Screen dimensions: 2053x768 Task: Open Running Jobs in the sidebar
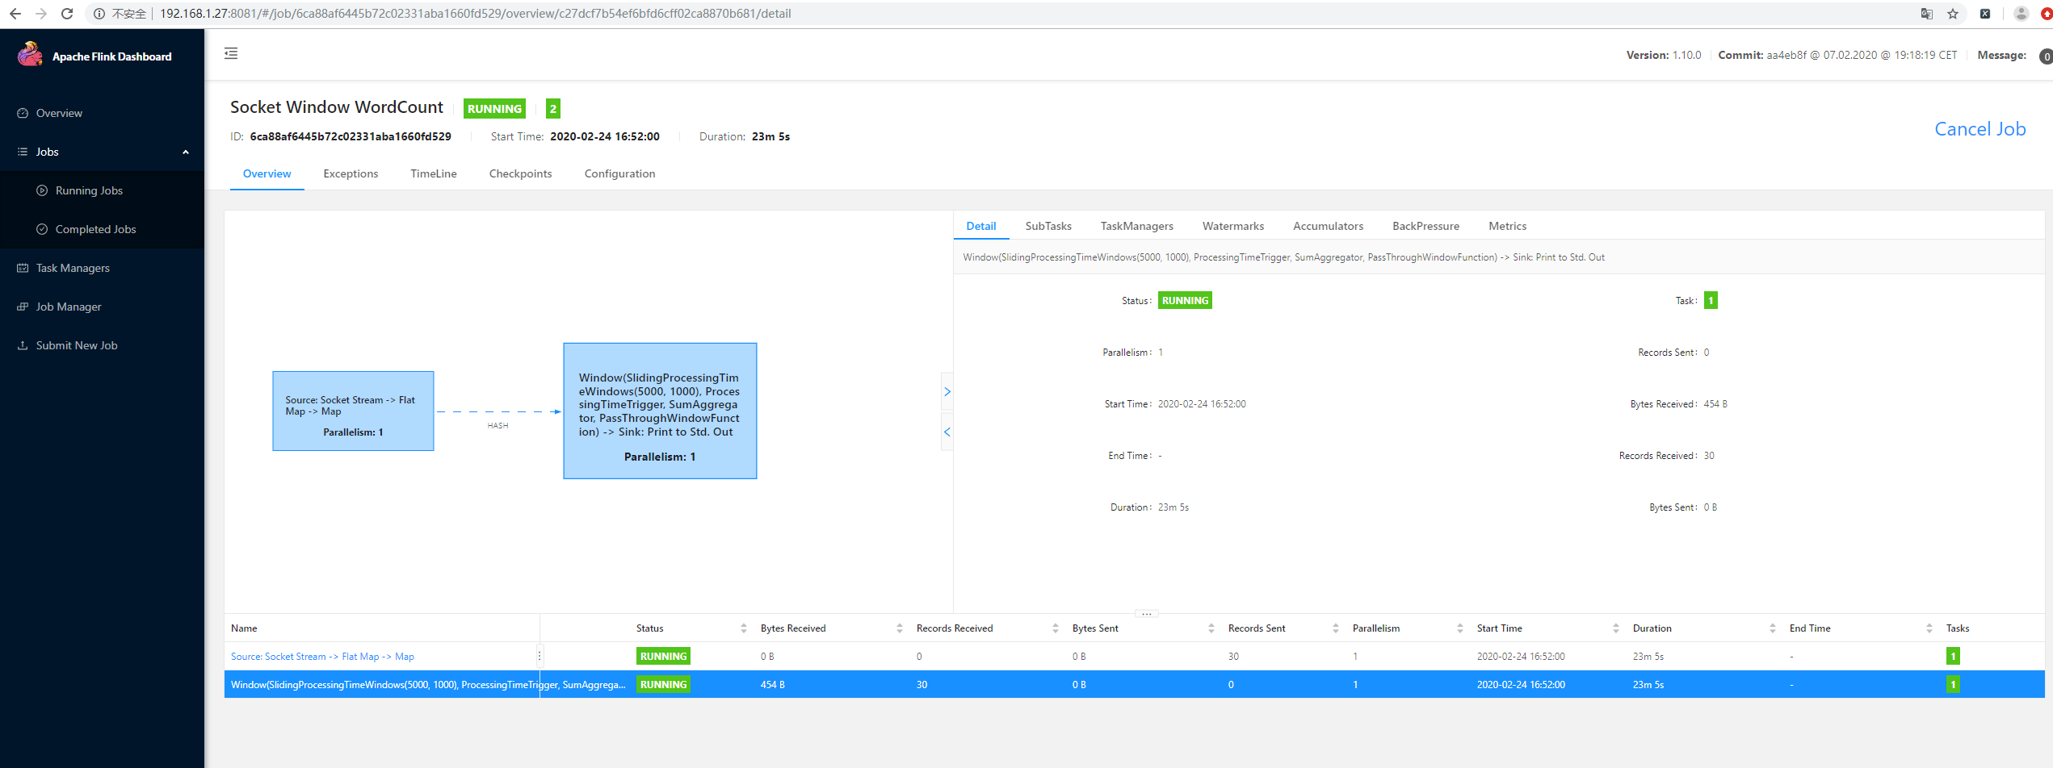point(102,190)
